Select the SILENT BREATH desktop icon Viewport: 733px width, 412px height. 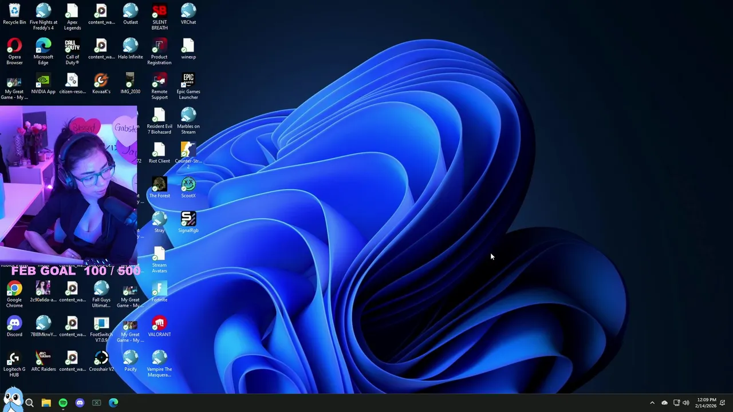pos(159,17)
